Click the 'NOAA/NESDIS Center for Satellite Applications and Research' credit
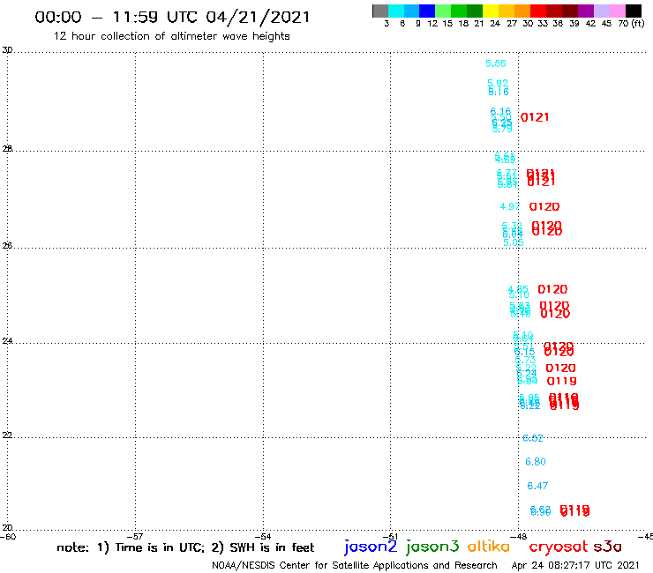The width and height of the screenshot is (653, 573). (x=355, y=565)
